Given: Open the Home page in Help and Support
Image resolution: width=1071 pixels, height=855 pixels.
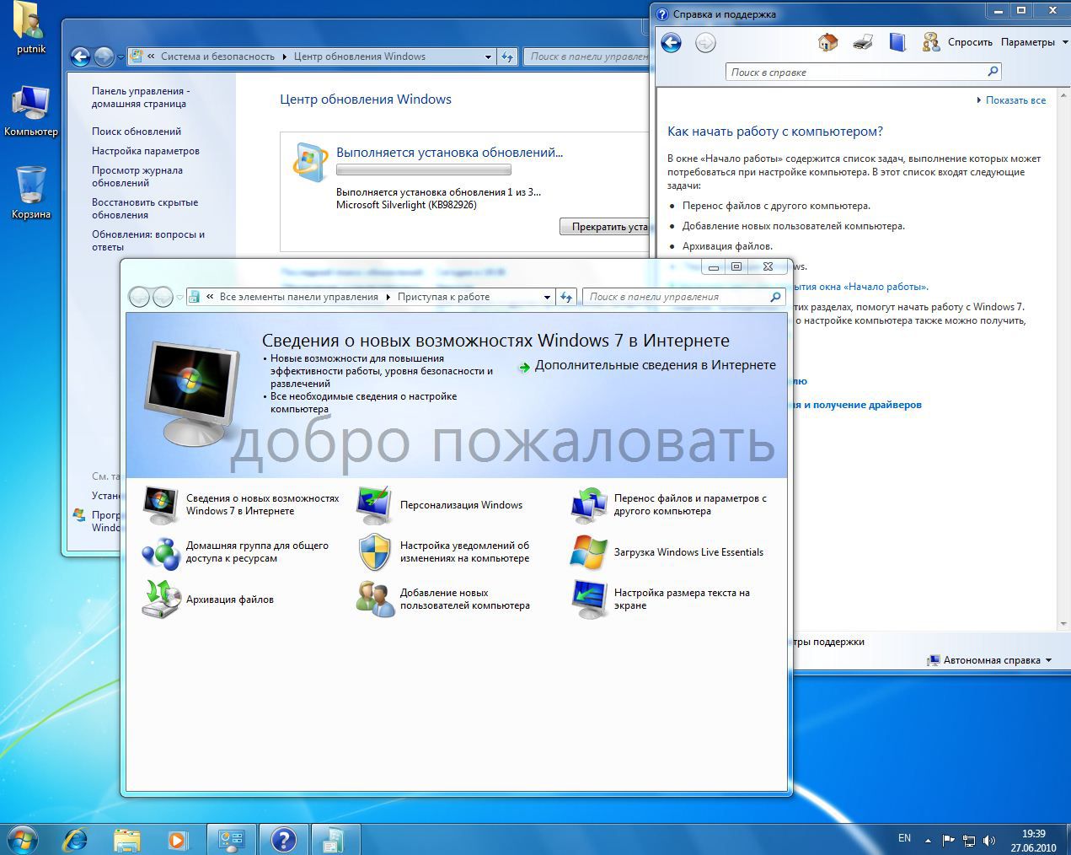Looking at the screenshot, I should (827, 43).
